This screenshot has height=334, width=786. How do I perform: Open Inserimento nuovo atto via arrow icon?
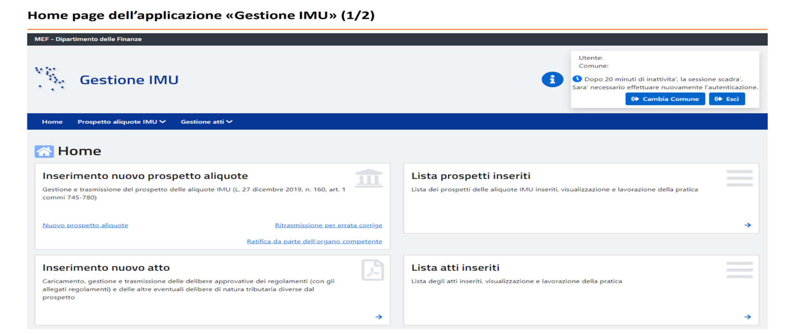coord(379,316)
